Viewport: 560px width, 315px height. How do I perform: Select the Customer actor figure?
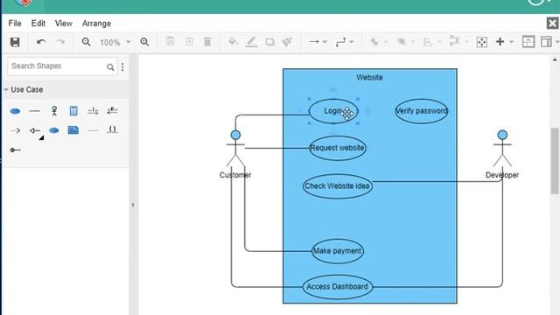(235, 149)
